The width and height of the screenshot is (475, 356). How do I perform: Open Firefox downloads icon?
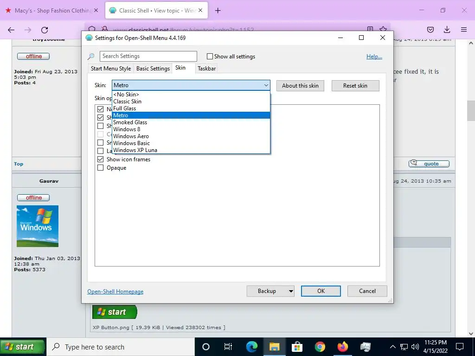447,30
